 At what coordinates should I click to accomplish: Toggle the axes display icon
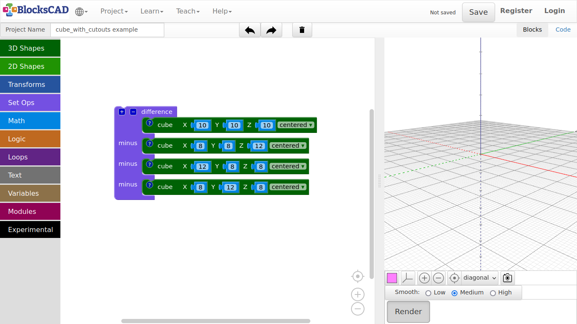(408, 278)
